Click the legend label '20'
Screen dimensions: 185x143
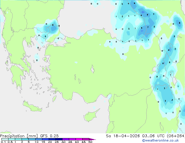click(50, 142)
